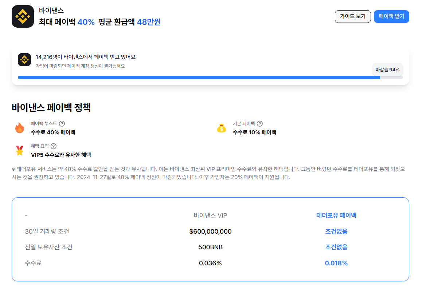Click 수수료 10% 페이백 text
This screenshot has height=293, width=426.
[255, 132]
